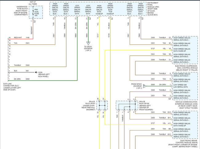Viewport: 200px width, 149px height.
Task: Click circuit number 1140 on the DLC
Action: 28,38
